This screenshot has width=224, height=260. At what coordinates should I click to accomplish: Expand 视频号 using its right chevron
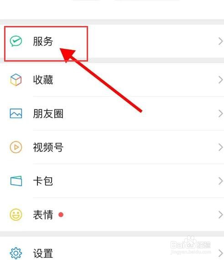(x=220, y=147)
